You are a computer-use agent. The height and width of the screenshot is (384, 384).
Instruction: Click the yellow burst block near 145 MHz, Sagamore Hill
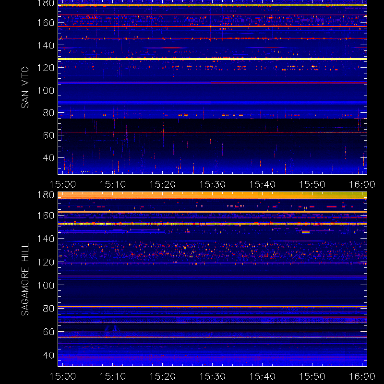click(x=306, y=232)
